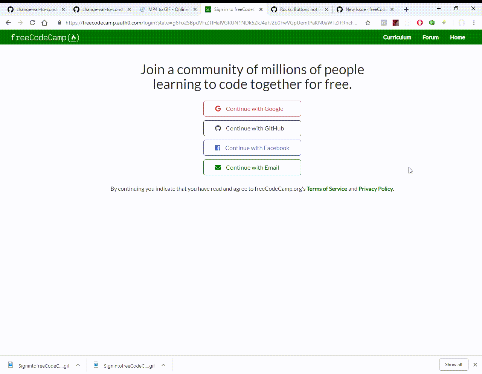This screenshot has width=482, height=374.
Task: Click the padlock icon in the address bar
Action: pos(59,23)
